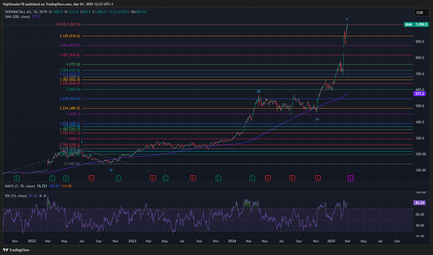Click the 2025 label on the time axis

[x=331, y=241]
